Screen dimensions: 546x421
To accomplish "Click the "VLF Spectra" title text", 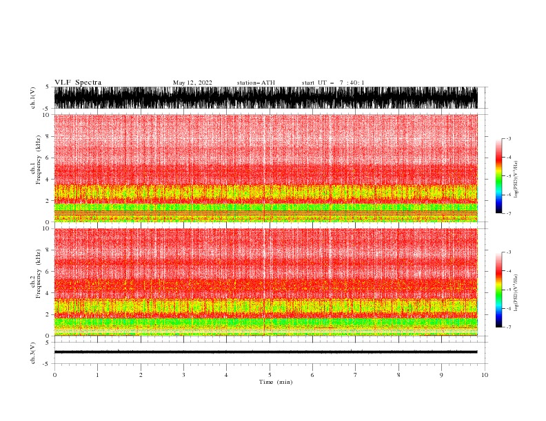I will click(x=78, y=83).
